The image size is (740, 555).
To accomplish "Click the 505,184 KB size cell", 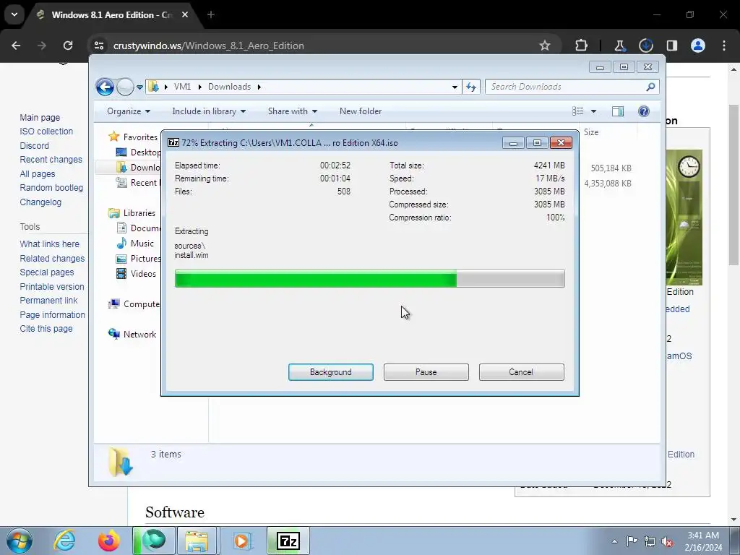I will pos(611,168).
